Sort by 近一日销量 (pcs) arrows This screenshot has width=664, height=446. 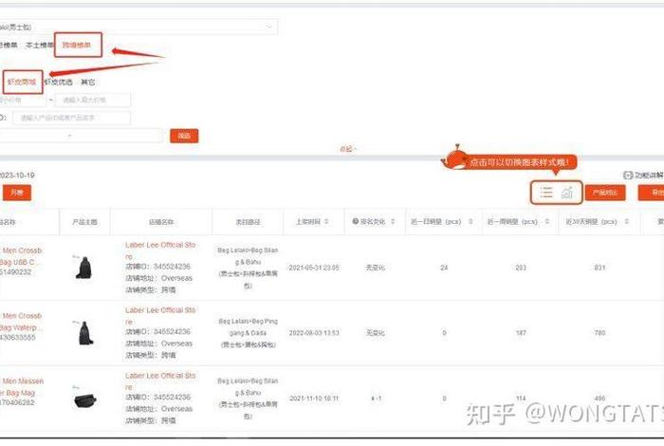pyautogui.click(x=470, y=221)
